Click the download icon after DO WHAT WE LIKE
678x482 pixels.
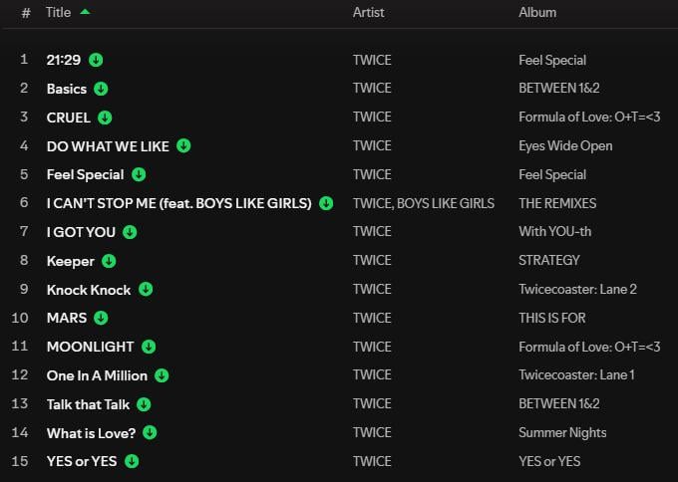tap(183, 145)
